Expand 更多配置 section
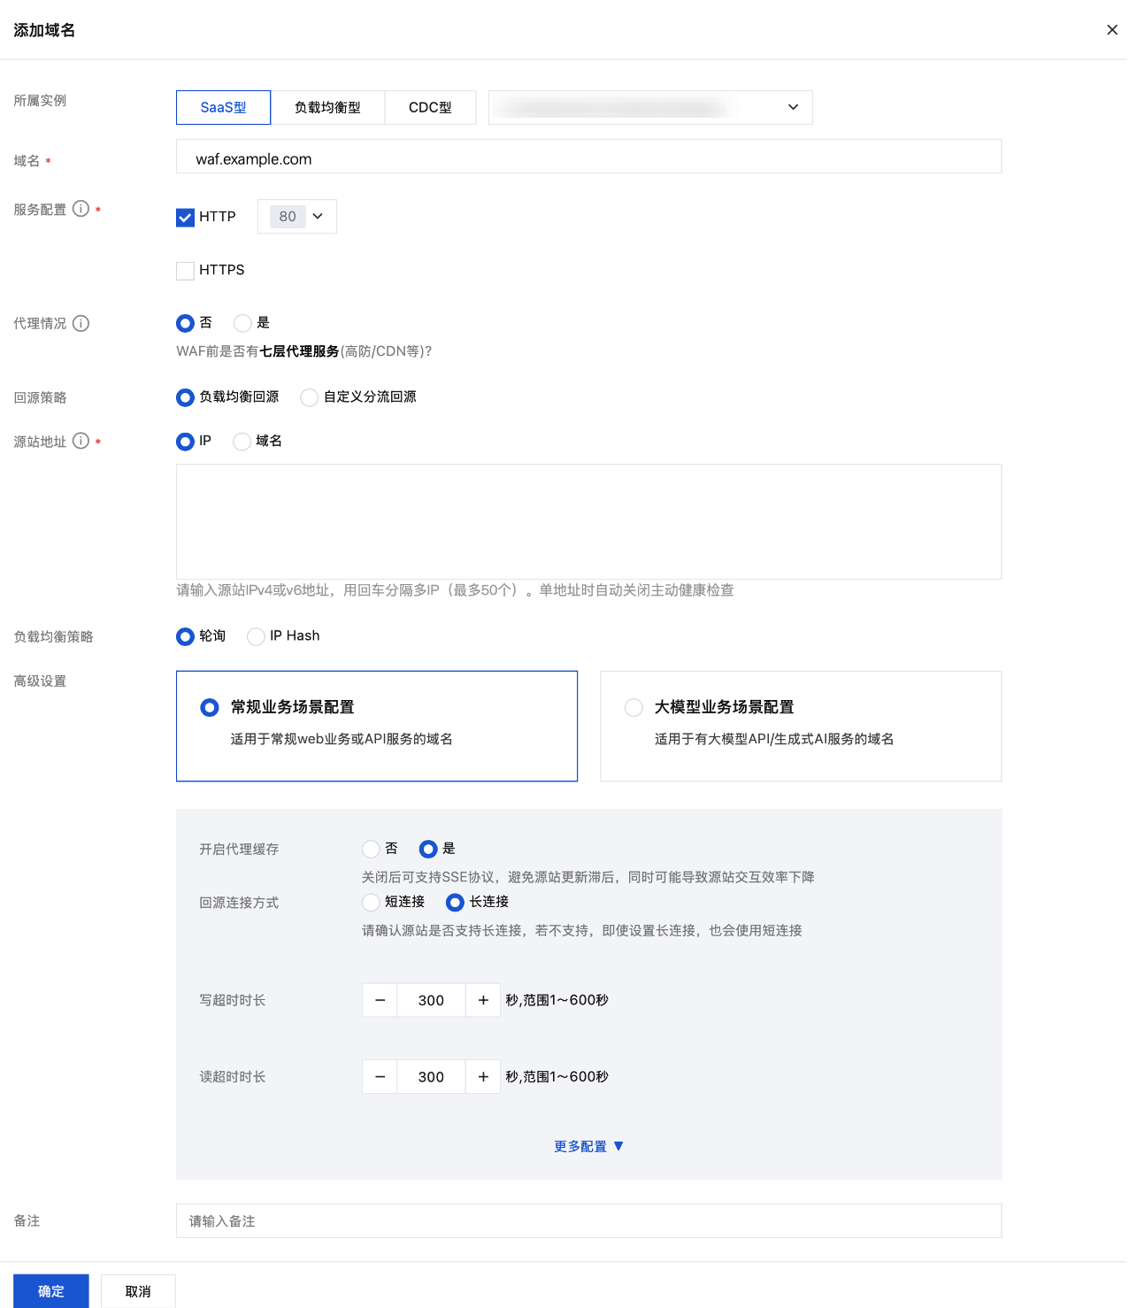 (x=588, y=1146)
